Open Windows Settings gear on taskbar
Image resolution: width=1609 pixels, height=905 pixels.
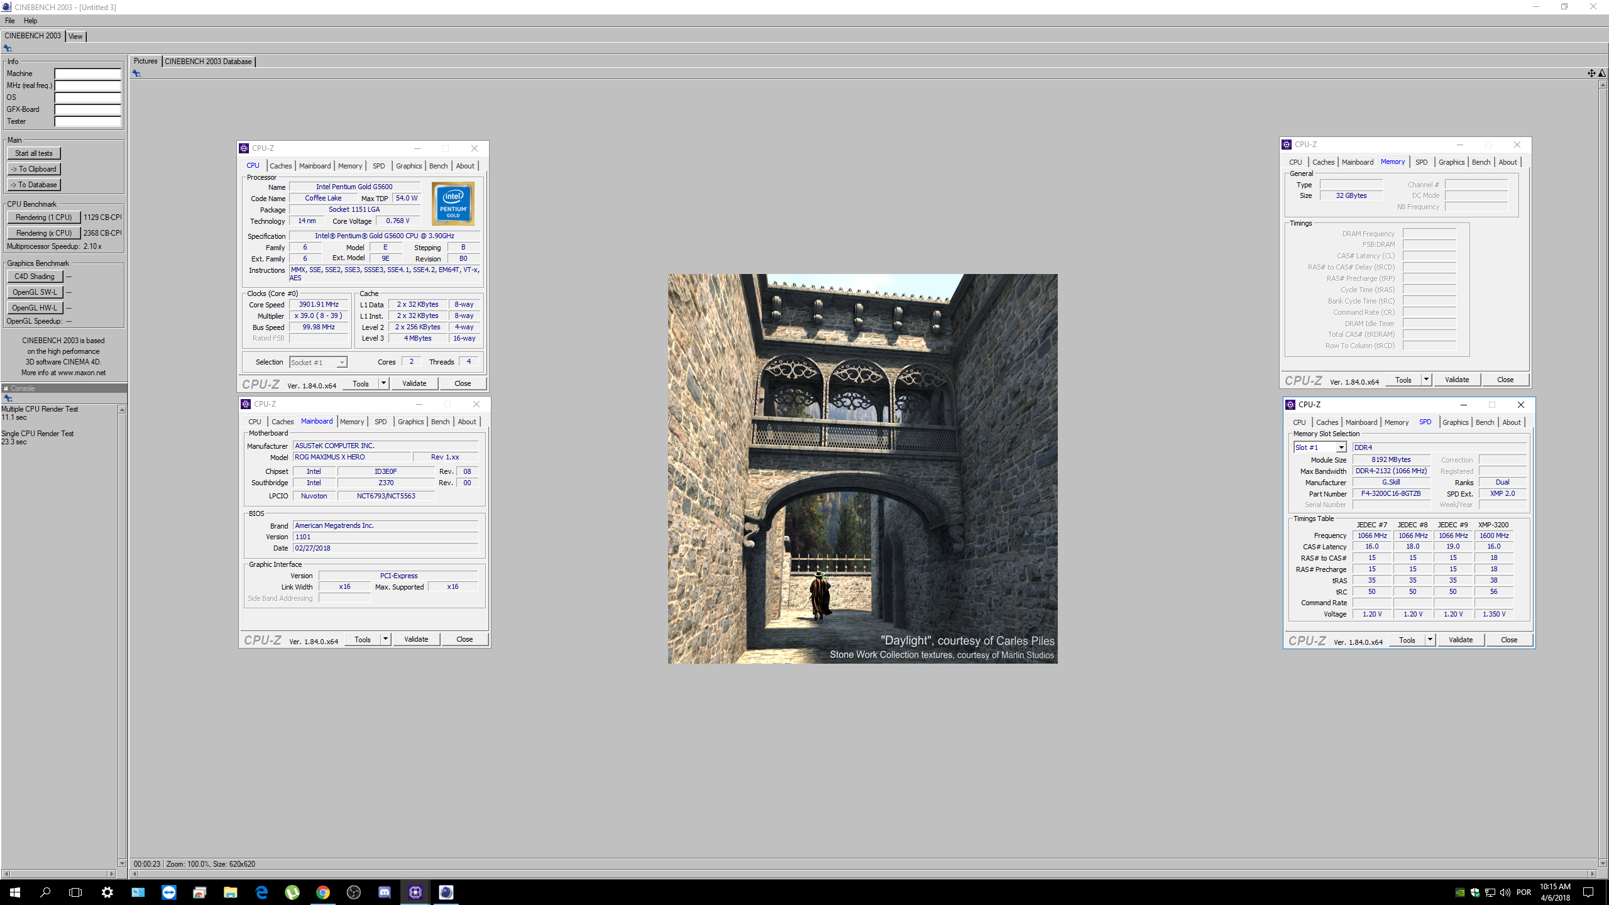[107, 892]
